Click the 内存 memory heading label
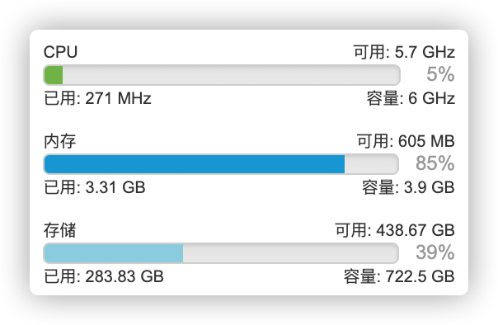 point(59,141)
